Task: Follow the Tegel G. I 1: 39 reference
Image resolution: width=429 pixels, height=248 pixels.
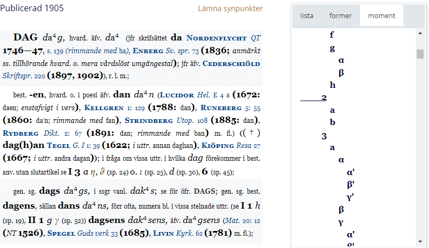Action: point(73,145)
